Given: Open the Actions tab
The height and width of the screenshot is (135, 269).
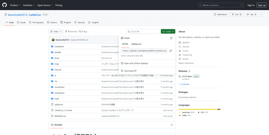Looking at the screenshot, I should pos(52,23).
